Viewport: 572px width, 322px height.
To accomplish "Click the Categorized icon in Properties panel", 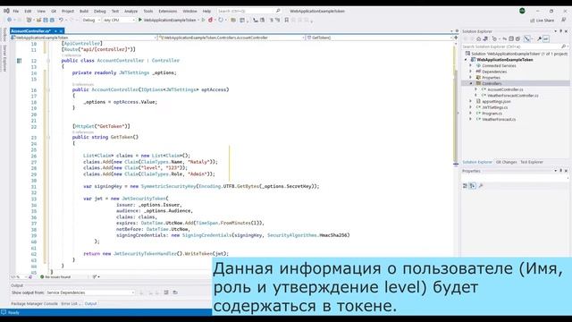I will (465, 186).
